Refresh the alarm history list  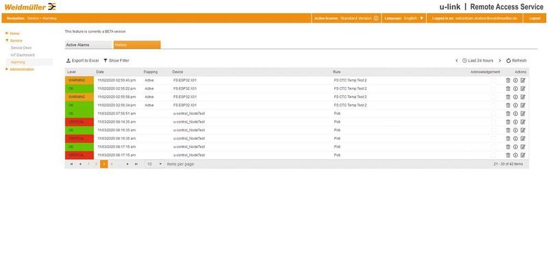pos(516,61)
